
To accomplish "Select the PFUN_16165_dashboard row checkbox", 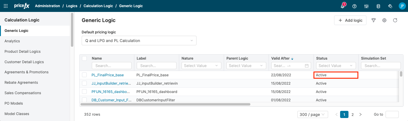I will (x=84, y=91).
